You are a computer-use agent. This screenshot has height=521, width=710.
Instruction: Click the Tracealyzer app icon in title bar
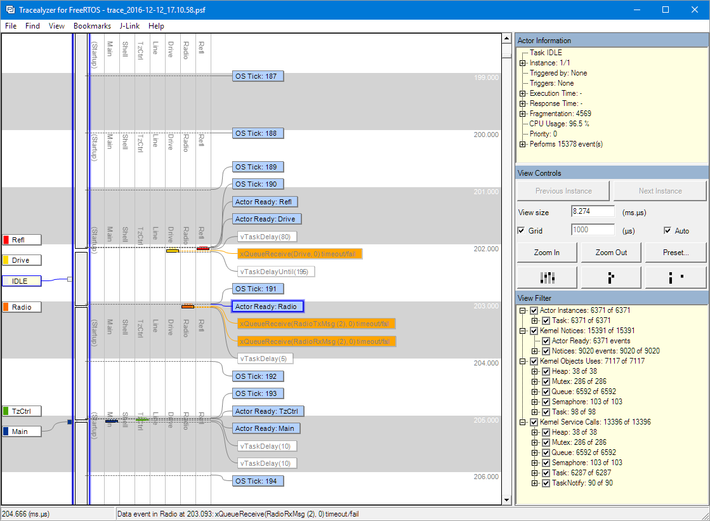coord(10,10)
